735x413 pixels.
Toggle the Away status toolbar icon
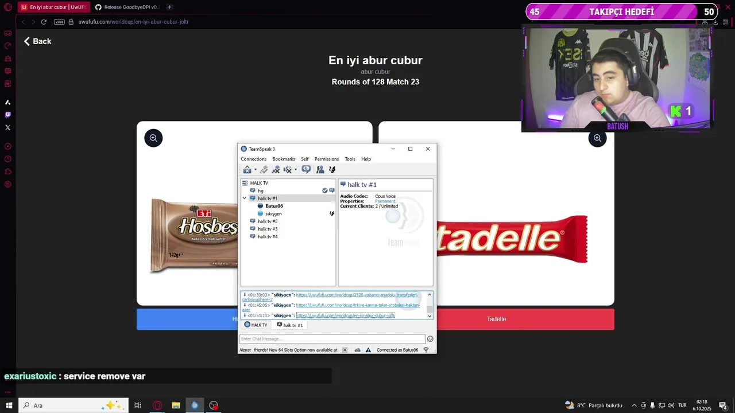coord(264,170)
